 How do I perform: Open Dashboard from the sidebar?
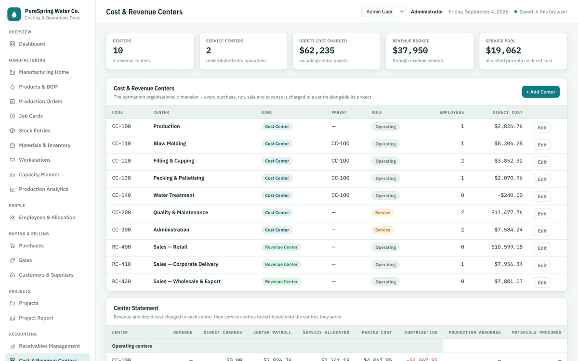click(48, 44)
